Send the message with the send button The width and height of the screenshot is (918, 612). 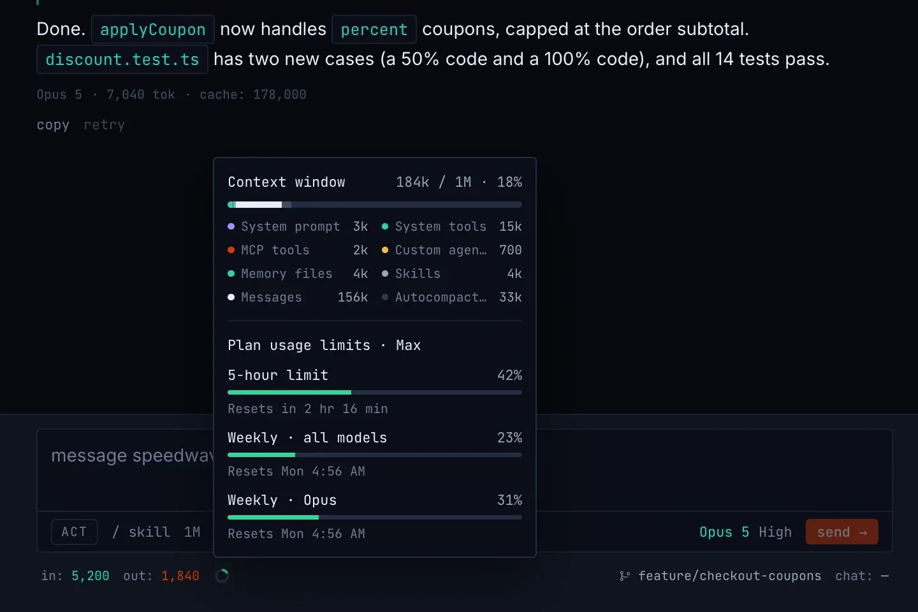[x=842, y=532]
